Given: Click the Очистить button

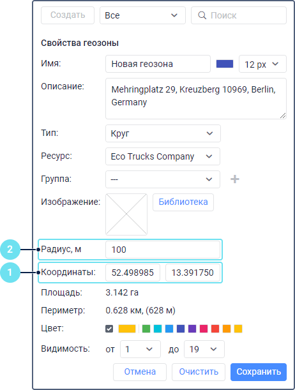Looking at the screenshot, I should [199, 372].
